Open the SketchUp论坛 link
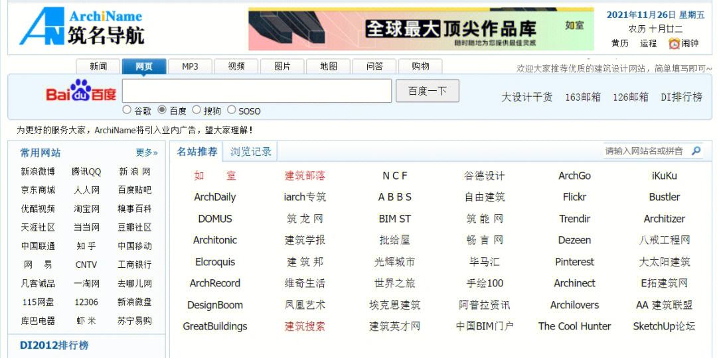This screenshot has height=358, width=717. 665,326
